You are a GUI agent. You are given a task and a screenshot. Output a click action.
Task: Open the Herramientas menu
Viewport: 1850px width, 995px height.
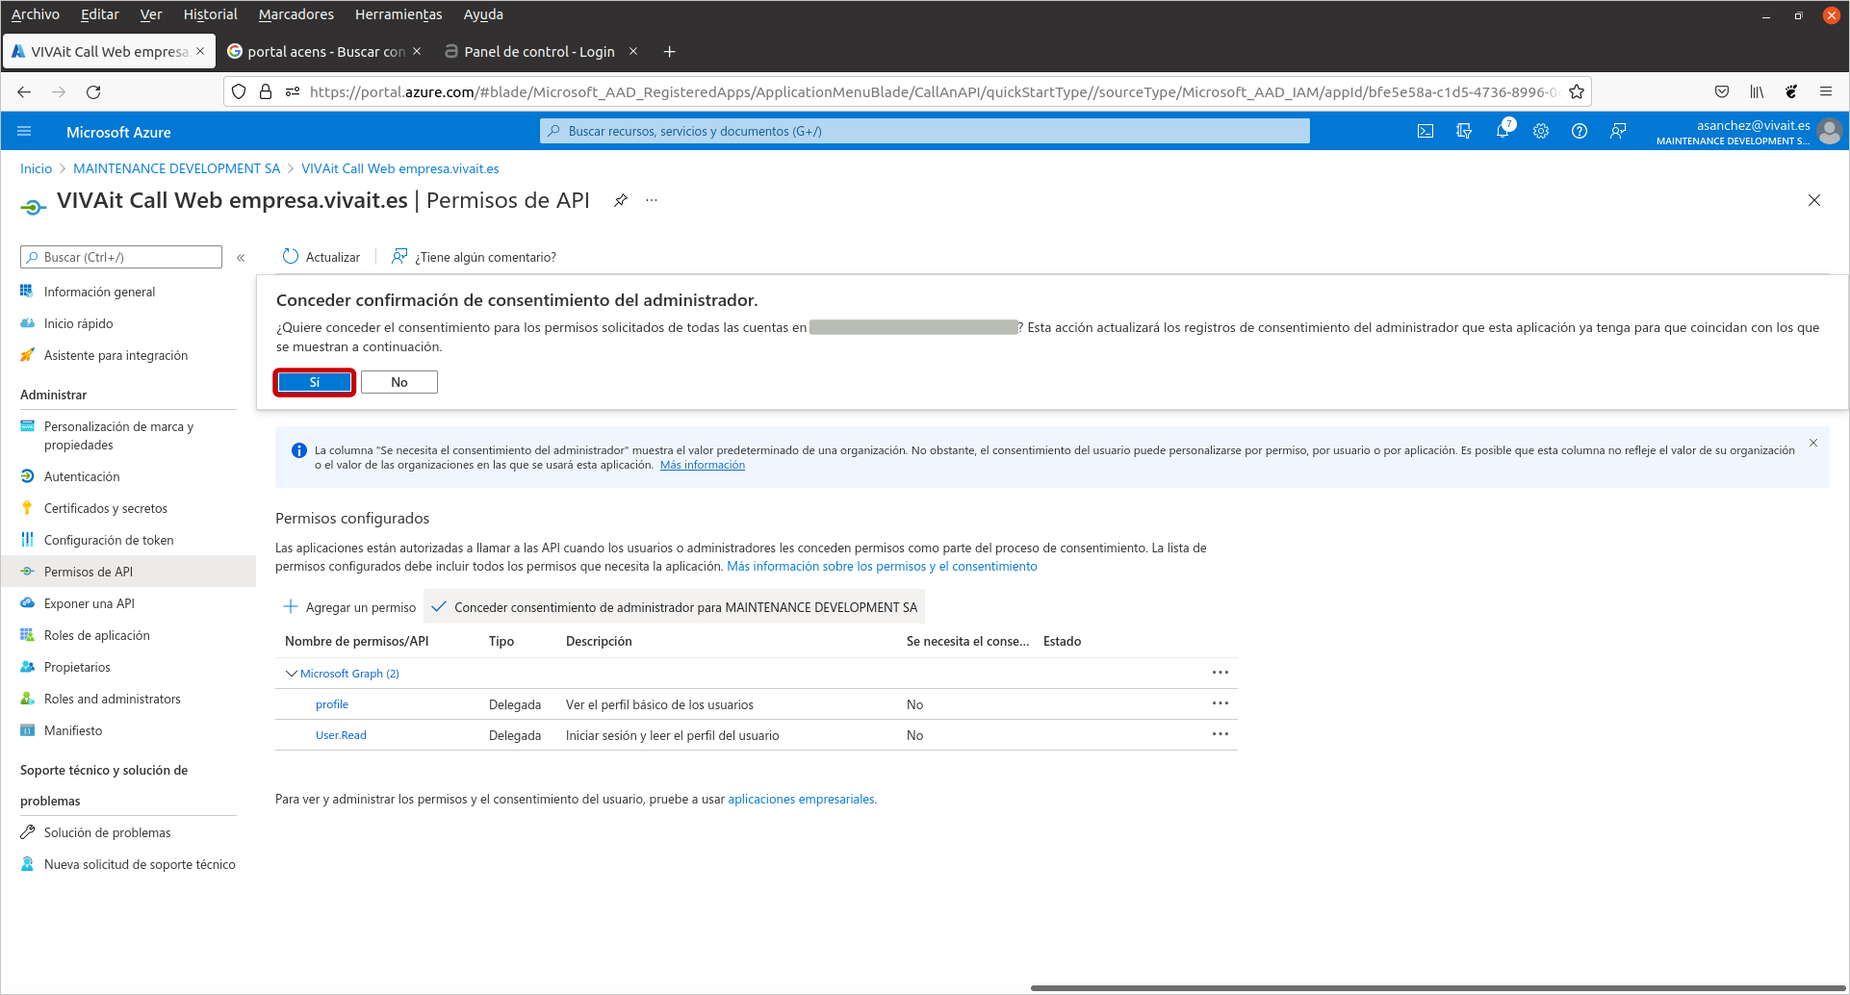tap(398, 14)
